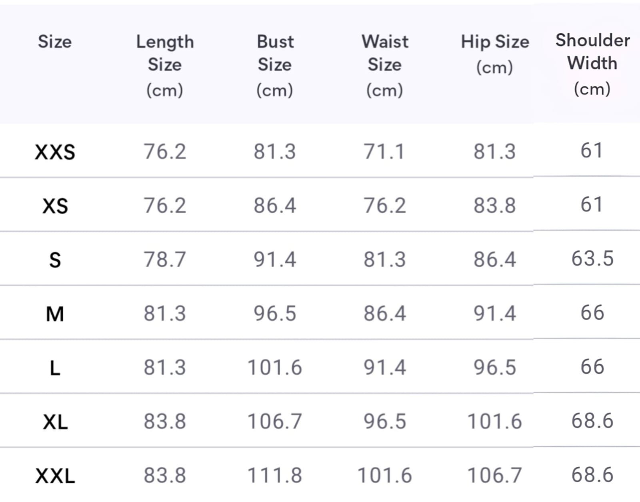Viewport: 640px width, 502px height.
Task: Click the M size row label
Action: click(55, 314)
